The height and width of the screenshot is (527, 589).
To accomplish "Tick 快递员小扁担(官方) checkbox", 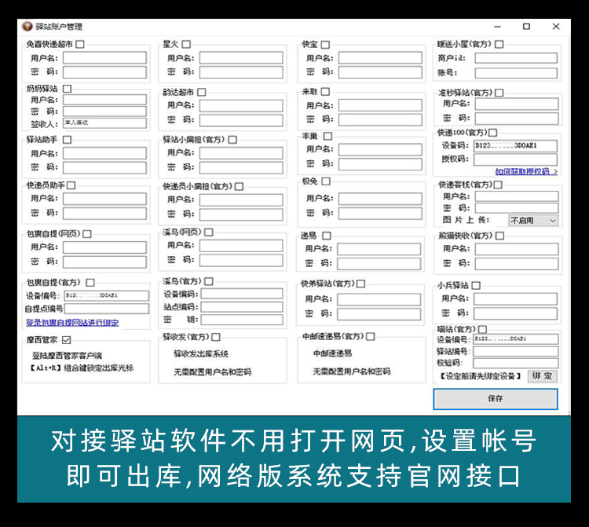I will pos(239,186).
